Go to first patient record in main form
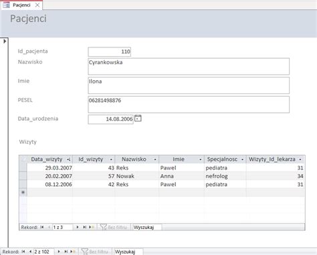This screenshot has height=255, width=317. tap(23, 252)
